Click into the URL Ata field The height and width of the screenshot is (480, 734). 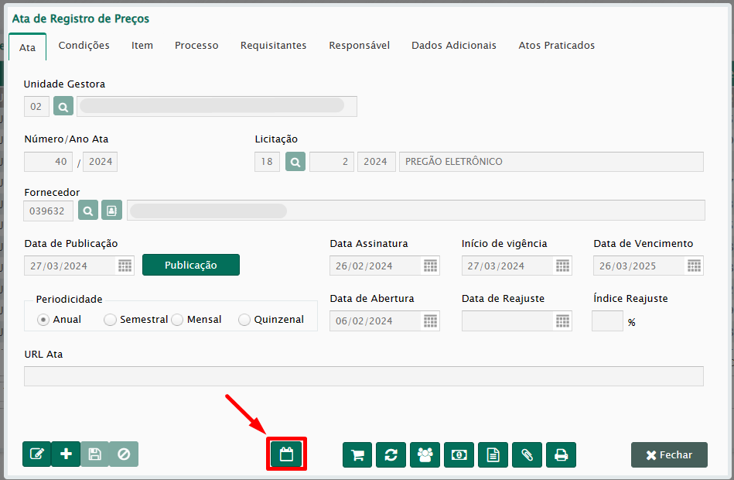pyautogui.click(x=364, y=376)
